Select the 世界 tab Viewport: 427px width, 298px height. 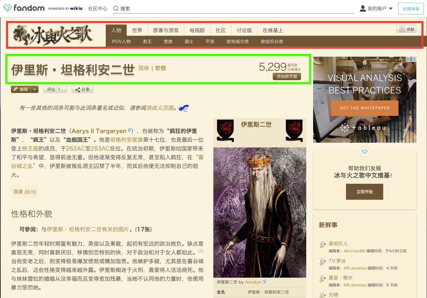click(137, 30)
